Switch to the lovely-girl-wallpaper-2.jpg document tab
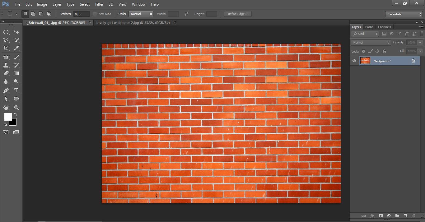Viewport: 425px width, 222px height. click(x=133, y=22)
